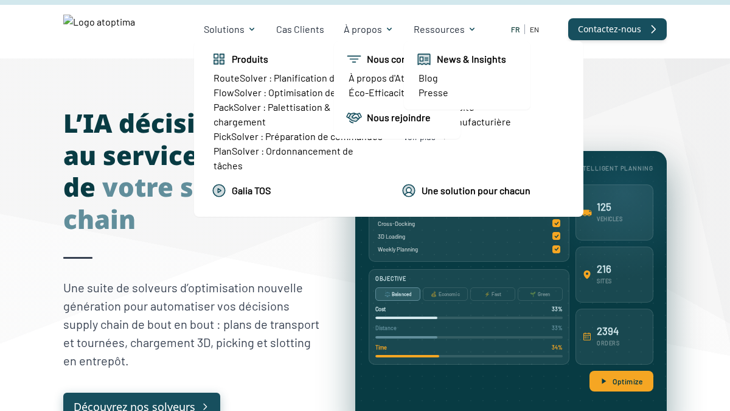Click the location pin icon on Sites card
Screen dimensions: 730x411
(587, 275)
